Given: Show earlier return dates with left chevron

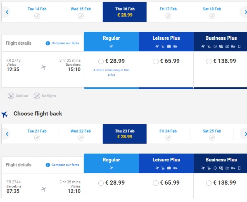Looking at the screenshot, I should [x=7, y=134].
